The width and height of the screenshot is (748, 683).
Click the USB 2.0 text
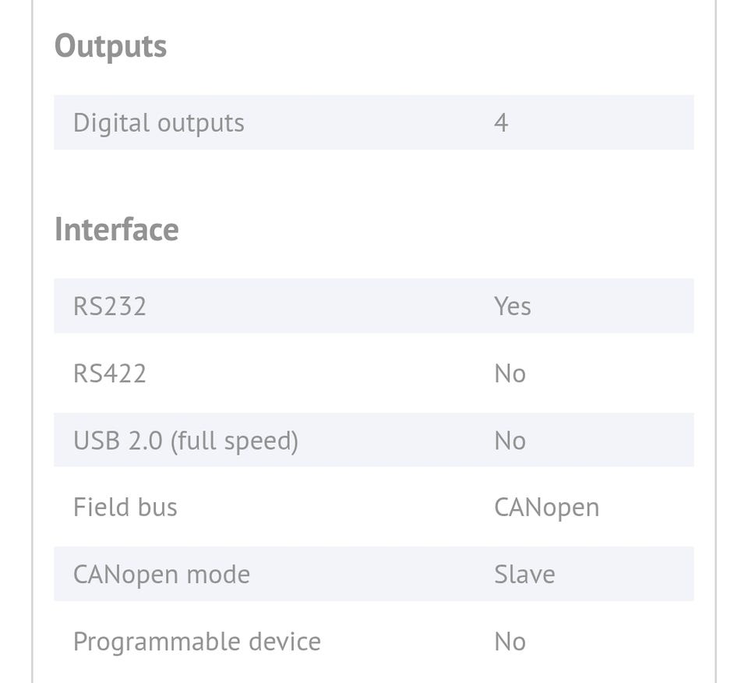point(118,441)
